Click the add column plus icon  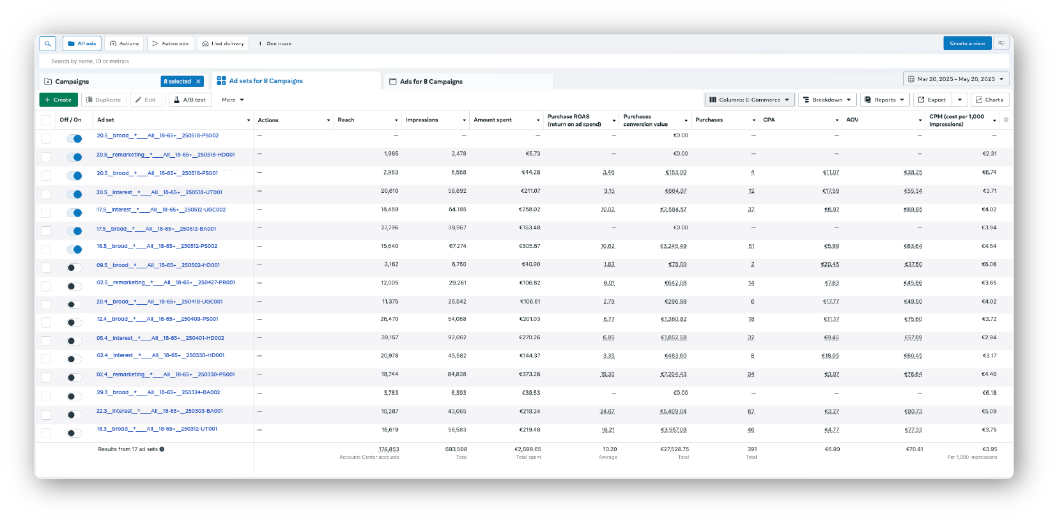click(1006, 120)
